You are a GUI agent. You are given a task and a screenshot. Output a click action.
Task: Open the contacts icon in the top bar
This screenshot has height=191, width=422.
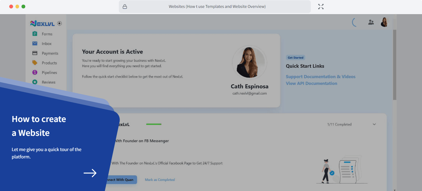point(371,23)
